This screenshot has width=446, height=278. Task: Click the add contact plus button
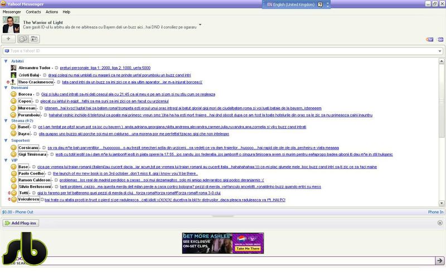point(8,39)
